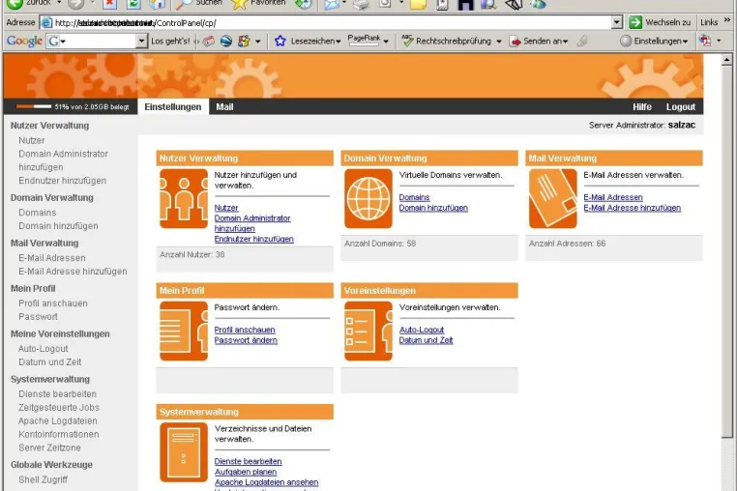This screenshot has height=491, width=737.
Task: Click the browser Print icon
Action: (x=361, y=4)
